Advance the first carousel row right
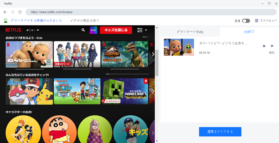This screenshot has height=143, width=279. 153,54
